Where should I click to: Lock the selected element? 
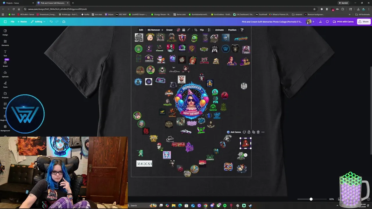pos(249,132)
